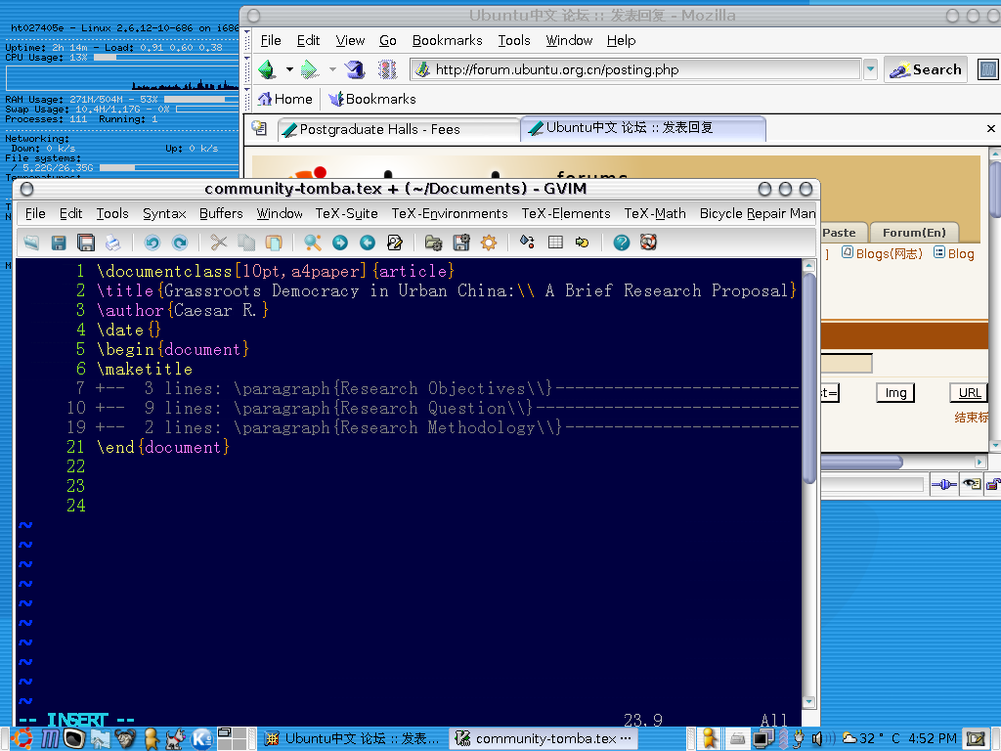Image resolution: width=1001 pixels, height=751 pixels.
Task: Click the 4:52 PM clock in the taskbar
Action: click(x=932, y=739)
